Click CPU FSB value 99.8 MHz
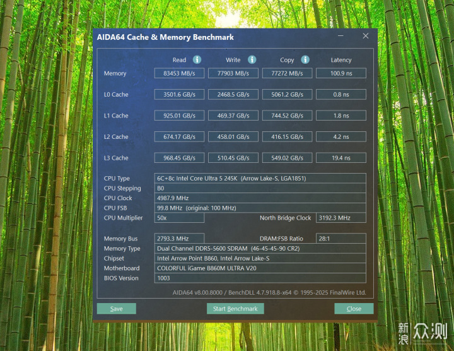This screenshot has height=351, width=454. tap(260, 208)
